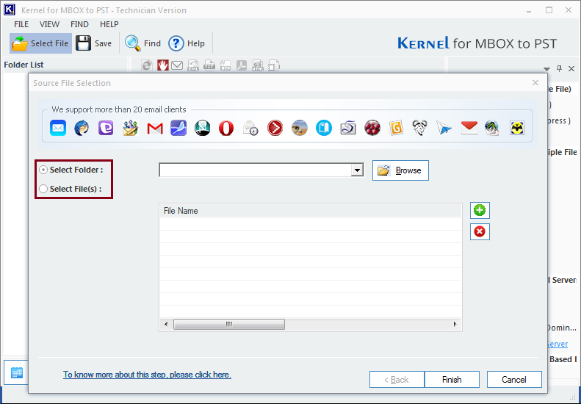Click the Thunderbird email client icon

pos(82,129)
